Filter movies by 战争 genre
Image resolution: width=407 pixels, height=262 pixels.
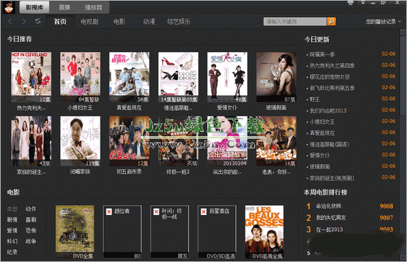31,241
